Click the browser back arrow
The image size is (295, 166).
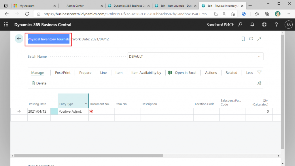[x=7, y=14]
